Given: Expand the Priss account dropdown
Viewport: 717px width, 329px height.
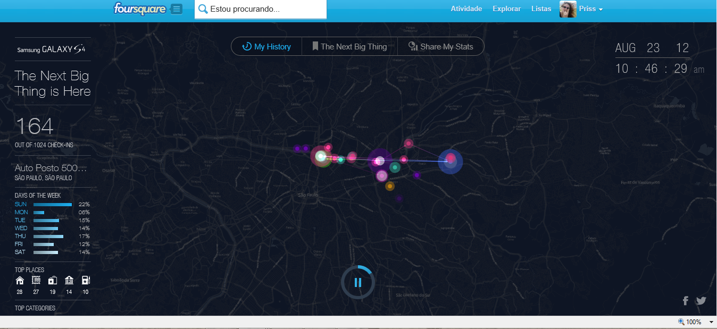Looking at the screenshot, I should pyautogui.click(x=591, y=9).
